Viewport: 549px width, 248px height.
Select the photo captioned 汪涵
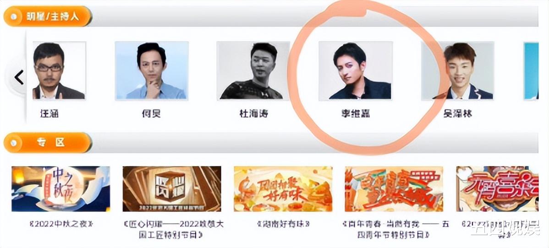click(x=59, y=70)
